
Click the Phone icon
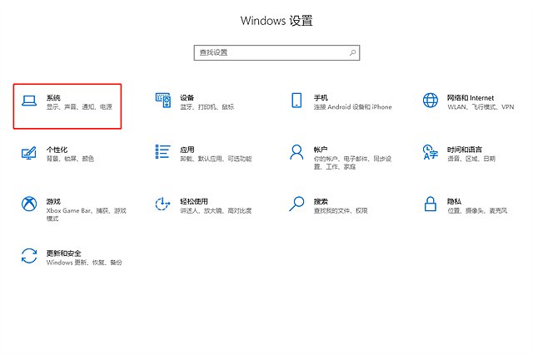point(296,101)
